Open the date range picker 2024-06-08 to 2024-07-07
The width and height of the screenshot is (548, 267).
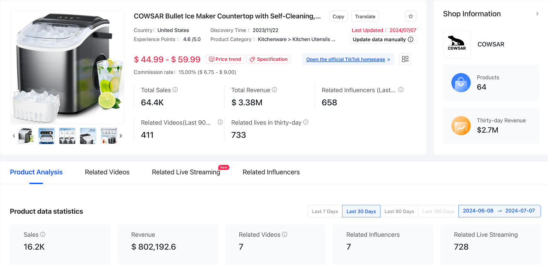point(499,211)
